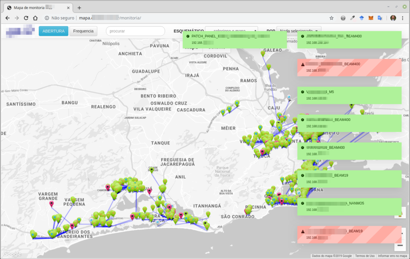Click 'Informar erro no mapa' link

(x=392, y=256)
